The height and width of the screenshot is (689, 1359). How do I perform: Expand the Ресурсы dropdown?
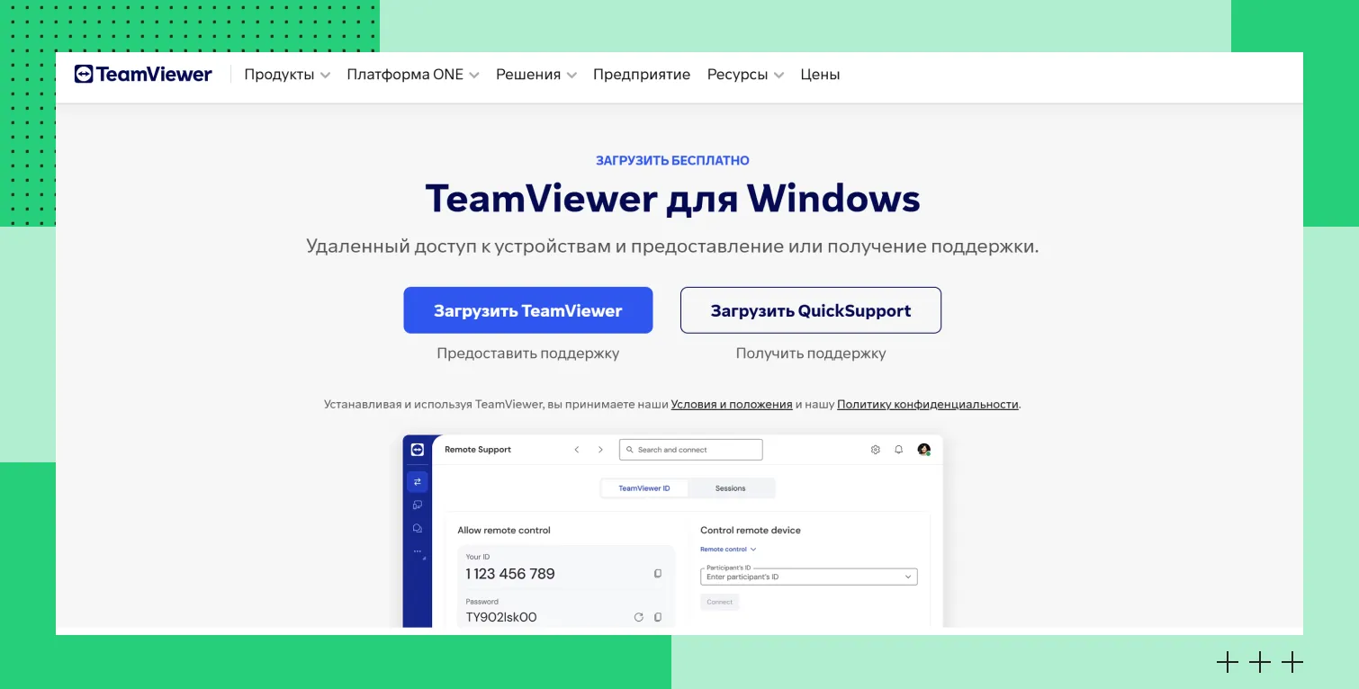point(744,75)
